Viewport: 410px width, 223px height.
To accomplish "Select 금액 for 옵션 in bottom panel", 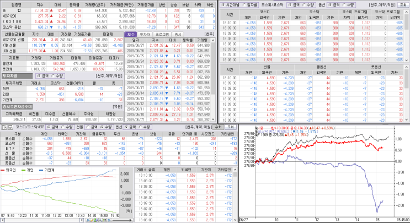I will pyautogui.click(x=127, y=127).
